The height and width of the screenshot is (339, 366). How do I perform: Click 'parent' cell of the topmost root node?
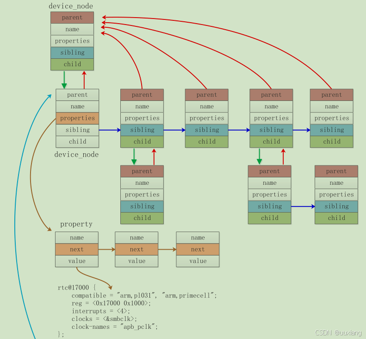72,18
